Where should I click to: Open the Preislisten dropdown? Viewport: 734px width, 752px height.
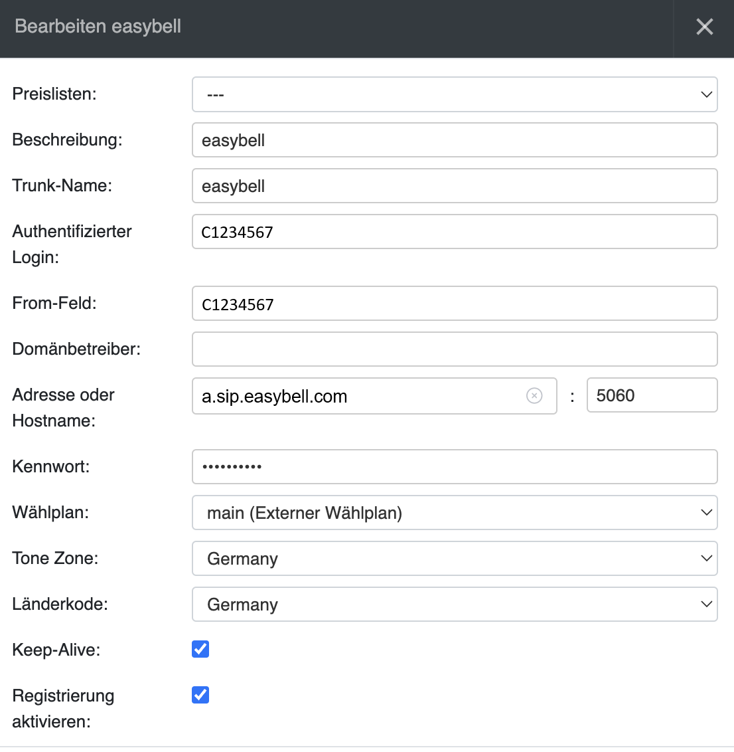455,94
